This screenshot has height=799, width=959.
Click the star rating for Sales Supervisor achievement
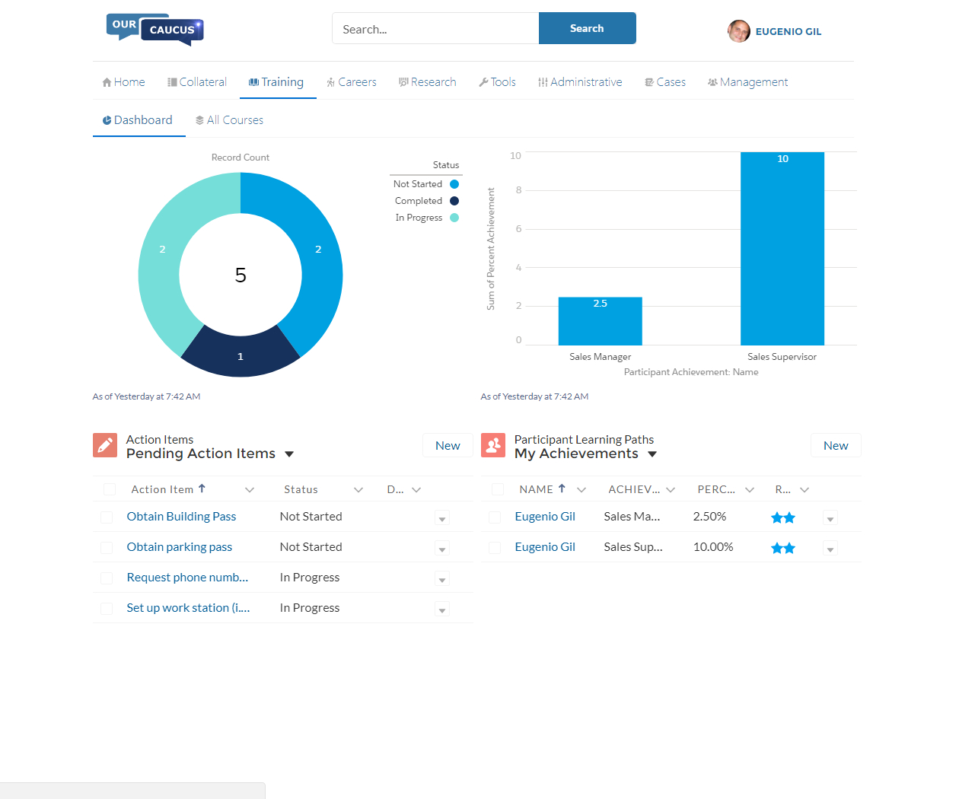782,547
